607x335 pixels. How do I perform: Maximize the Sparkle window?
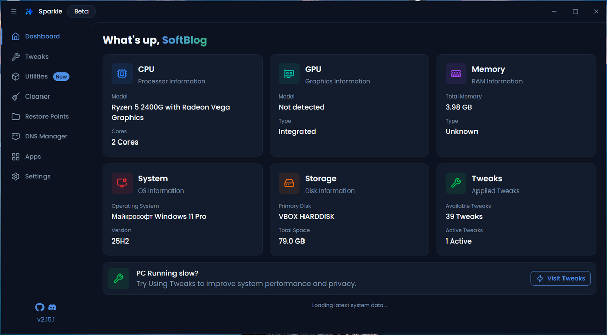[x=575, y=11]
